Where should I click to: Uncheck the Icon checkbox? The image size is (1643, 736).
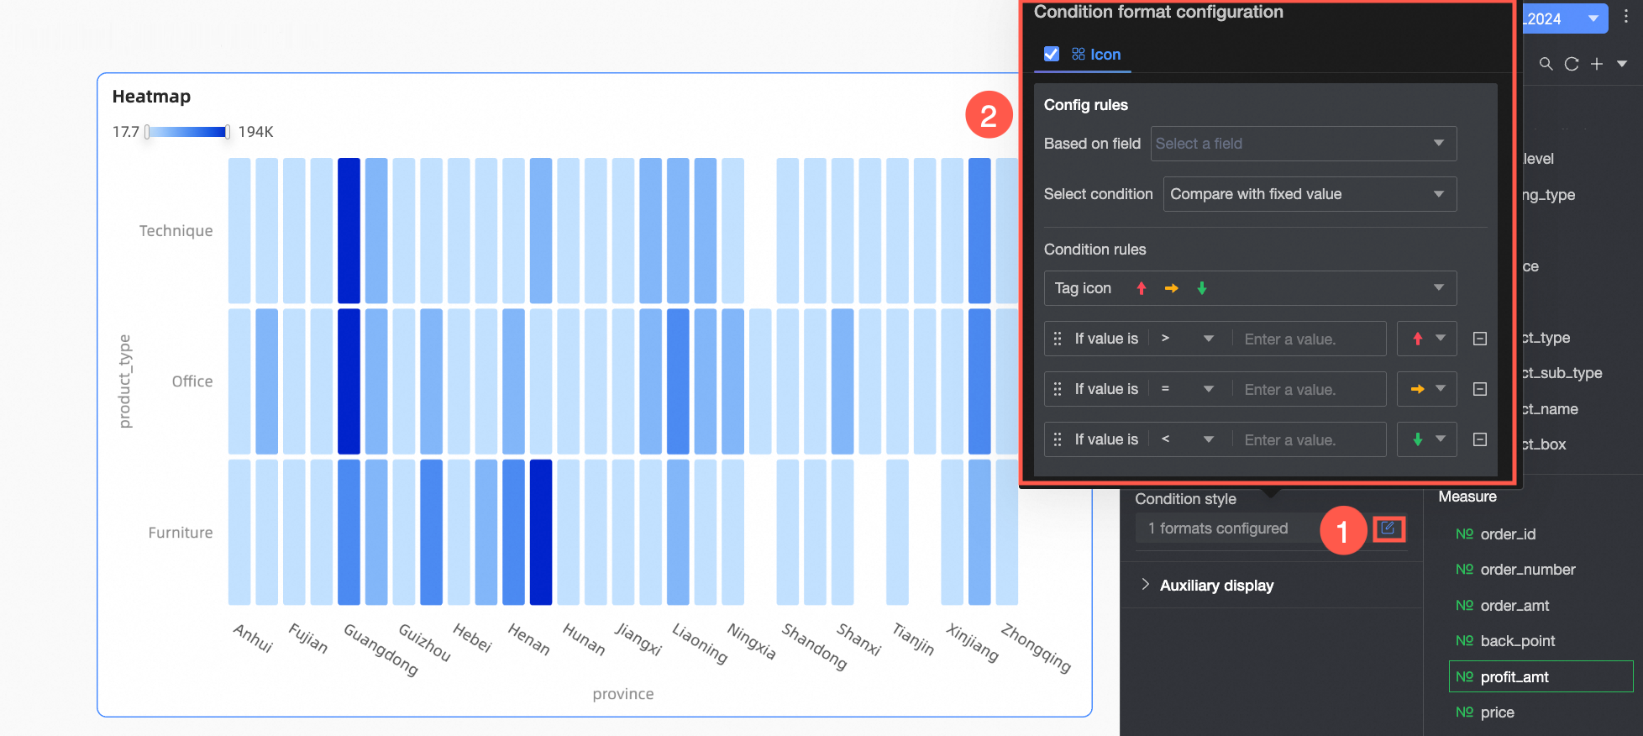click(x=1052, y=54)
